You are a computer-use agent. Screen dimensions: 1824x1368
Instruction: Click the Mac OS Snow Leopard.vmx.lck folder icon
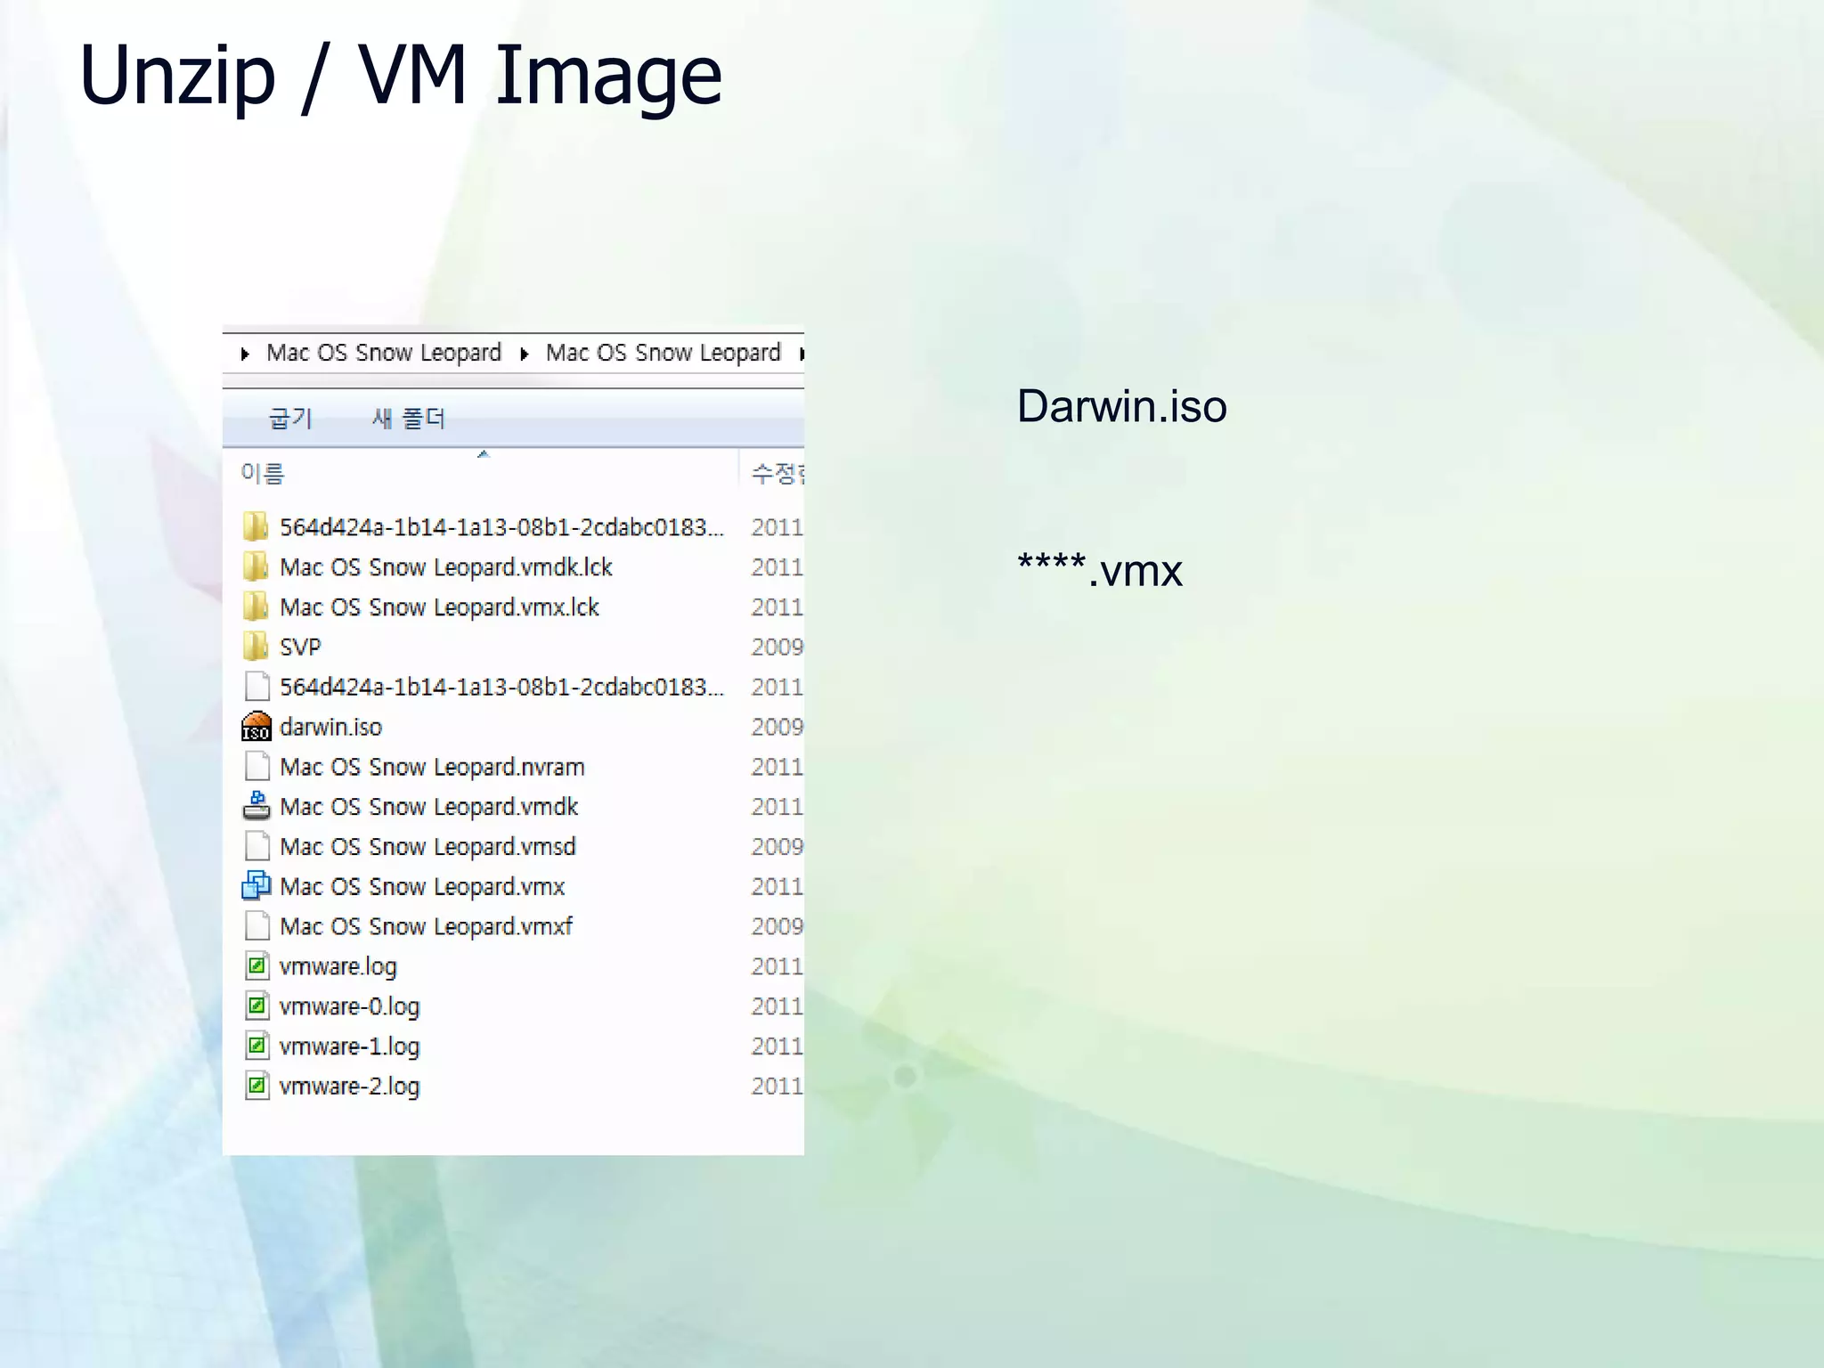256,607
